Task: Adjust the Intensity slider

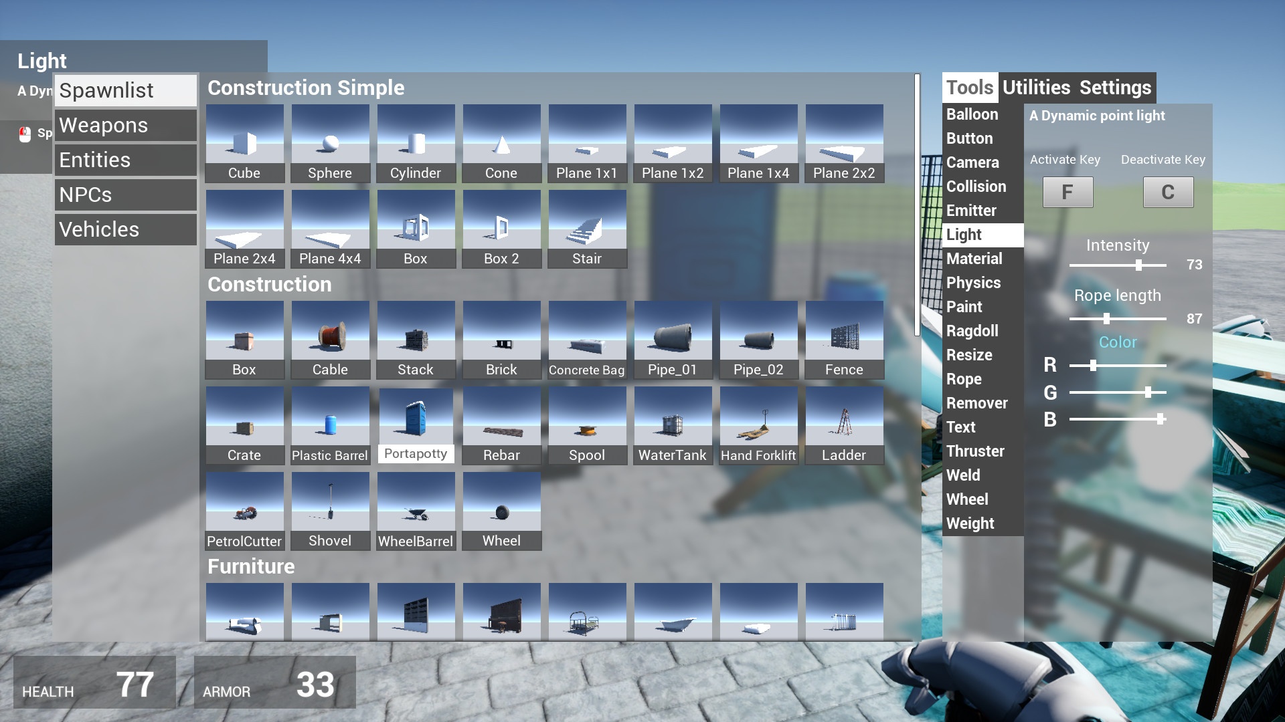Action: (1138, 265)
